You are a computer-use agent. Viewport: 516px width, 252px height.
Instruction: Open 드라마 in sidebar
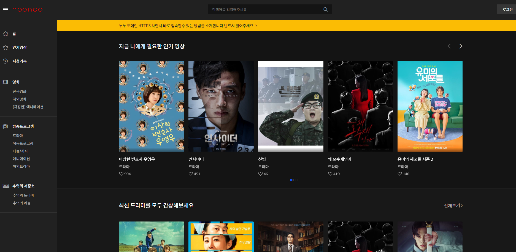[x=18, y=135]
